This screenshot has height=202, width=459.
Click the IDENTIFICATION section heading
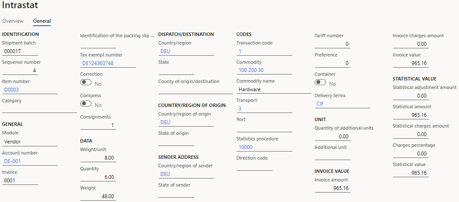(21, 34)
